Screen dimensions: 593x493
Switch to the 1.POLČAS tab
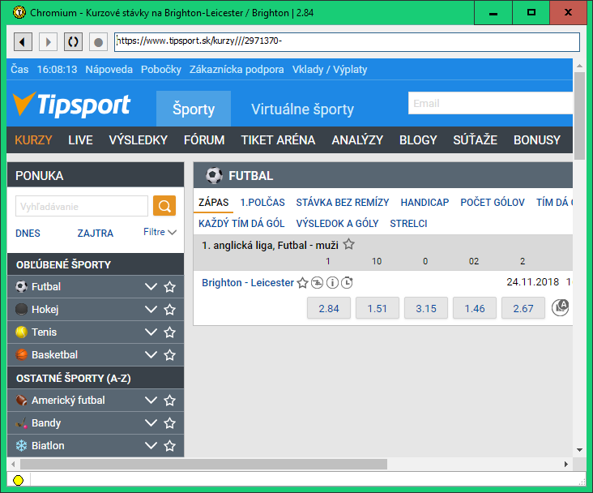click(x=262, y=203)
